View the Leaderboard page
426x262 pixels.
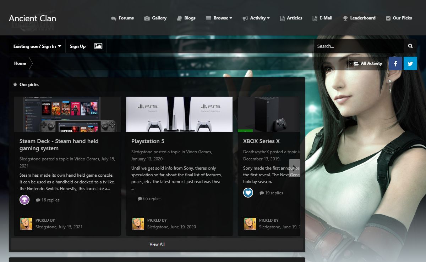359,18
